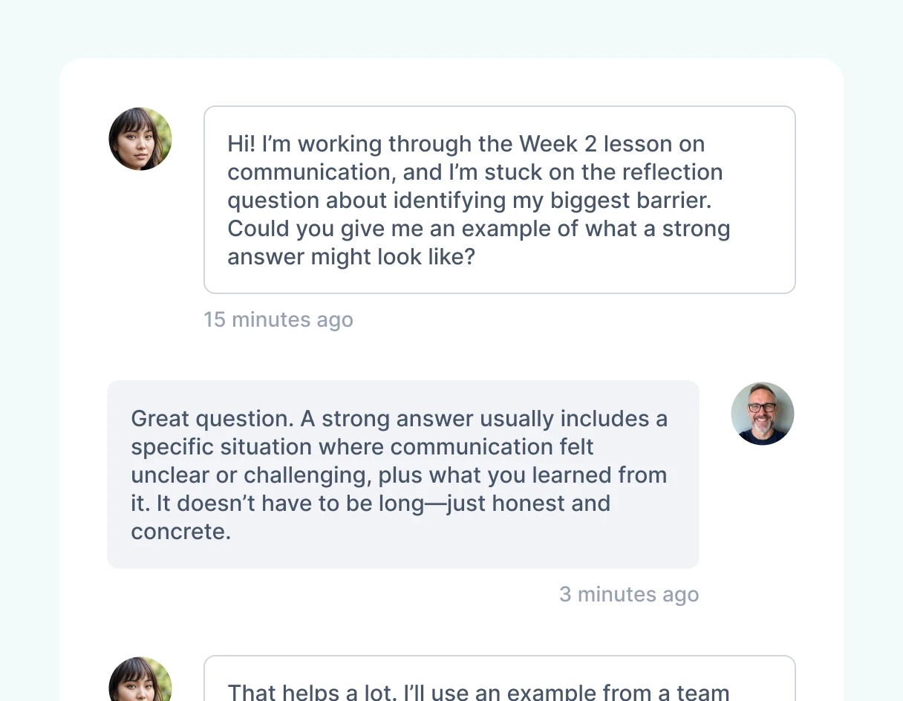Click the student avatar beside the first message

140,139
